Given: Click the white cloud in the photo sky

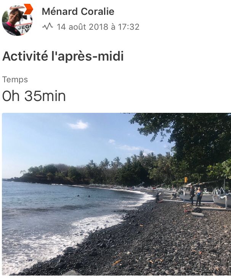Looking at the screenshot, I should pyautogui.click(x=79, y=125).
